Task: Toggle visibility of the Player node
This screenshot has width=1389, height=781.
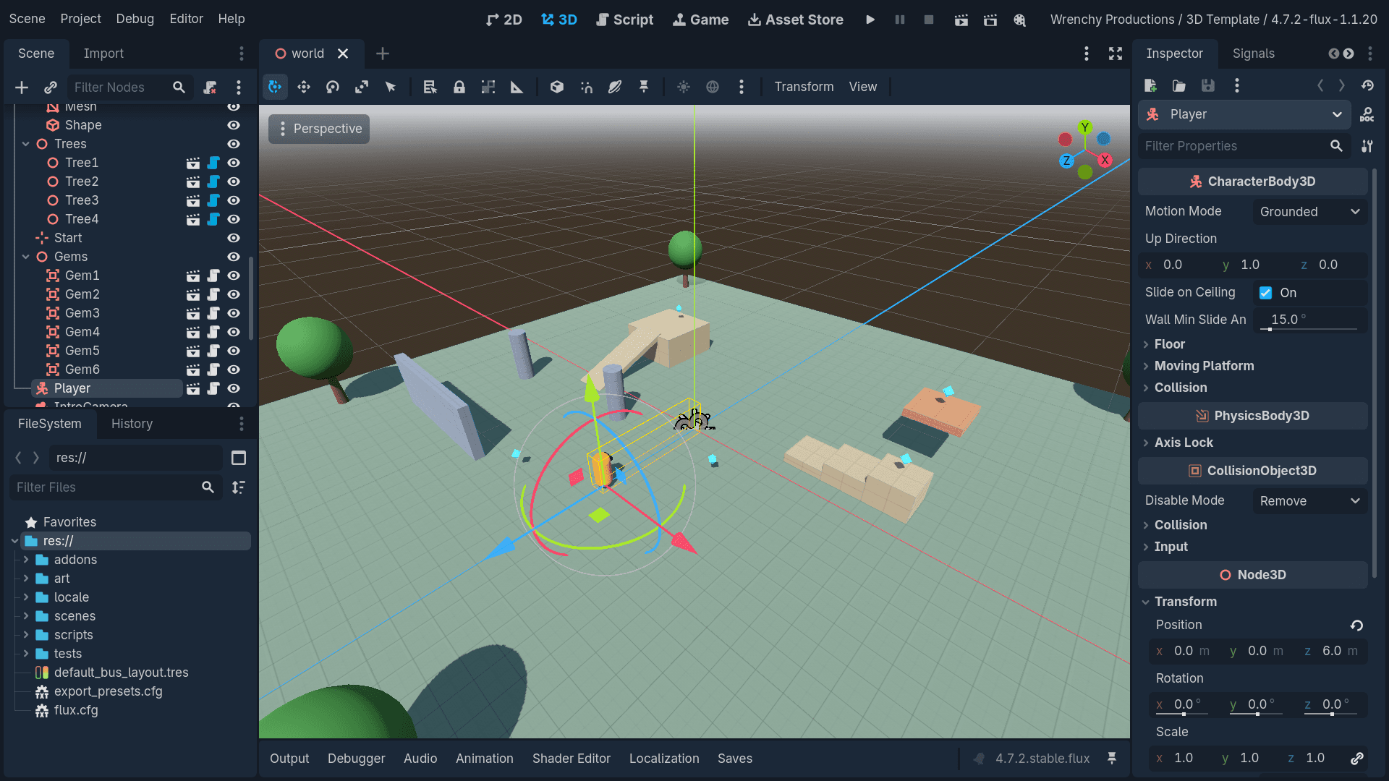Action: (x=234, y=388)
